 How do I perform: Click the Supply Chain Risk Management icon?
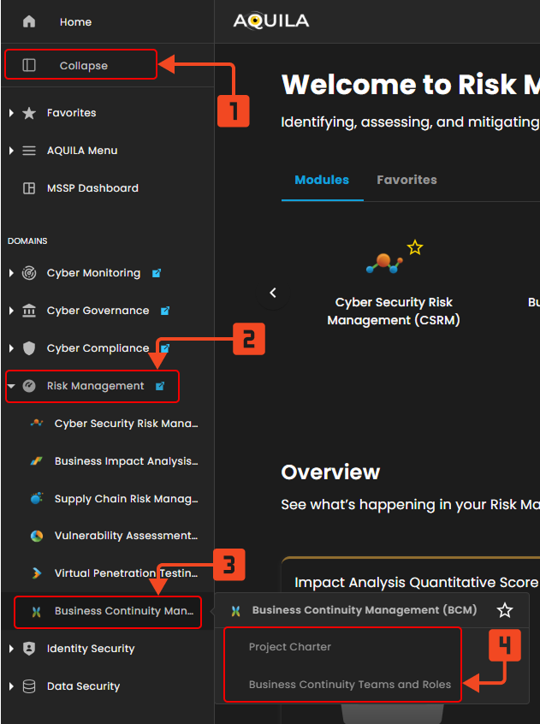click(37, 498)
